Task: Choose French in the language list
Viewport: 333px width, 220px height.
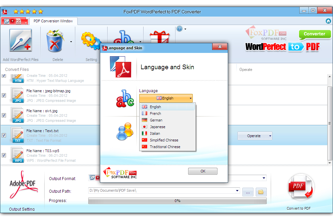Action: [167, 113]
